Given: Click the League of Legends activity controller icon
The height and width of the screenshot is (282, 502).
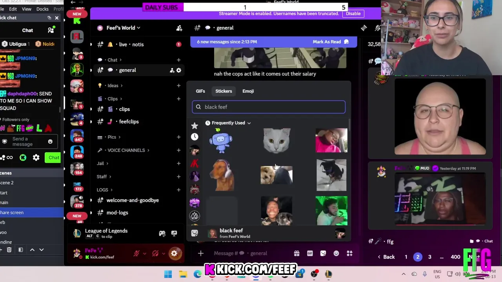Looking at the screenshot, I should pyautogui.click(x=162, y=233).
